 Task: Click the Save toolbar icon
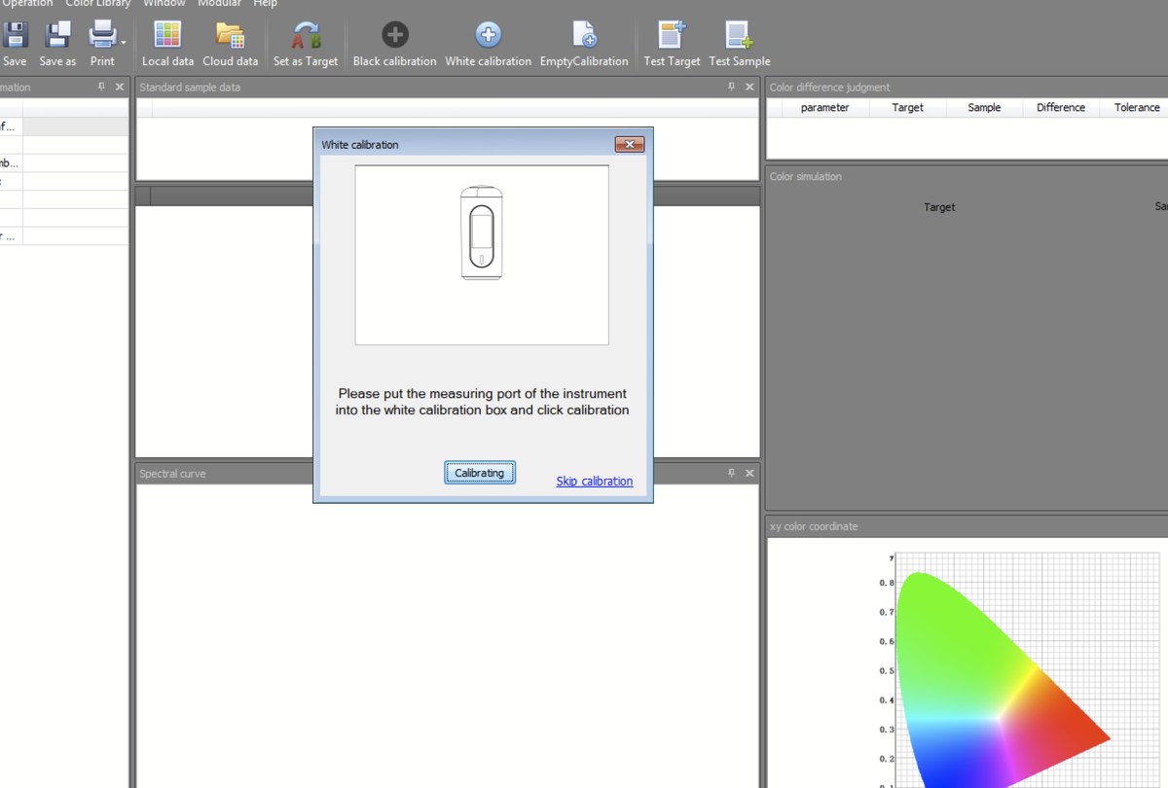(15, 37)
